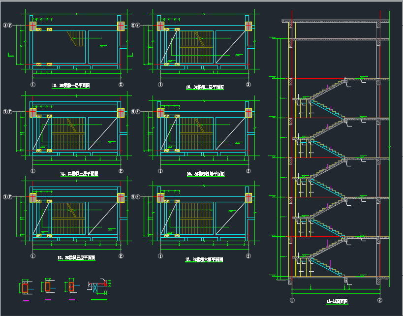
Task: Select the top-right yellow column in second-floor plan
Action: click(x=248, y=26)
